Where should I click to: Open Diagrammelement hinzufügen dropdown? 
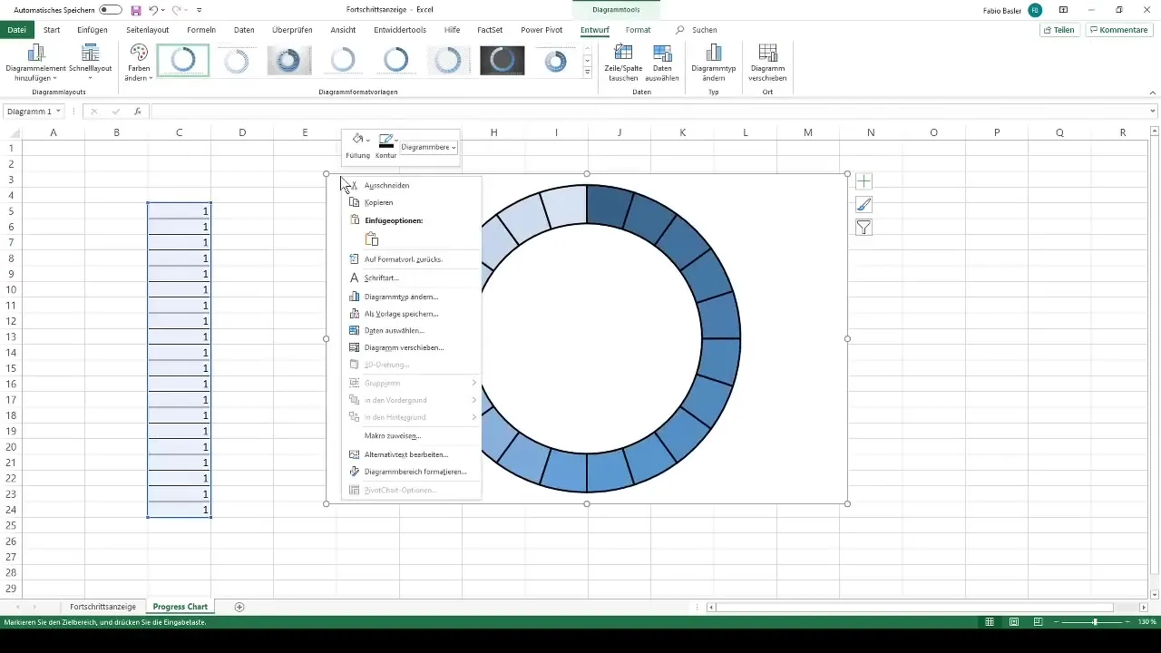[x=36, y=62]
